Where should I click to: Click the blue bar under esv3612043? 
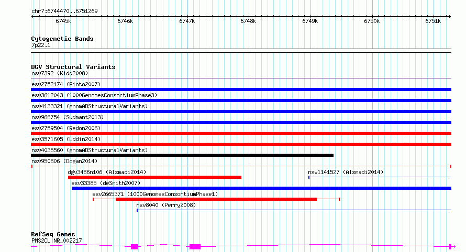click(241, 100)
